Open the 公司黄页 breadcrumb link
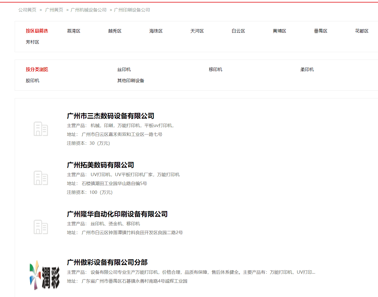 27,9
